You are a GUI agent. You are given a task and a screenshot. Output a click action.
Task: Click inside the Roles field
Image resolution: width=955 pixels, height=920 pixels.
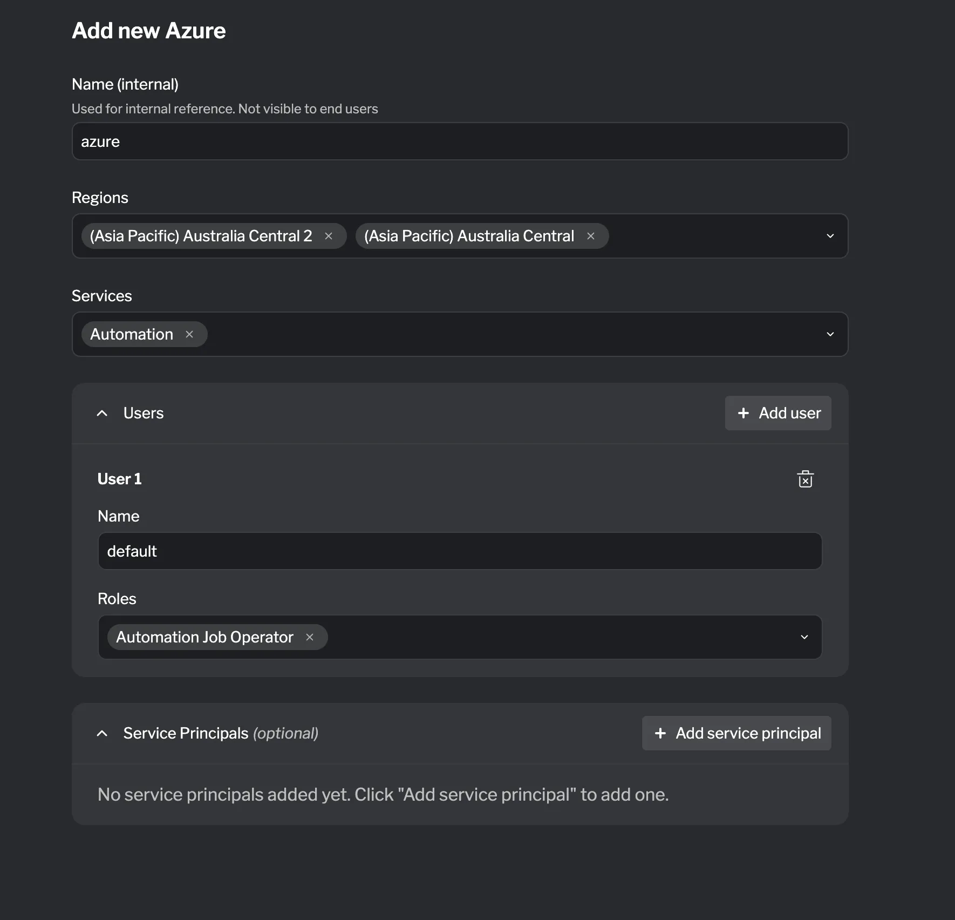(x=540, y=637)
